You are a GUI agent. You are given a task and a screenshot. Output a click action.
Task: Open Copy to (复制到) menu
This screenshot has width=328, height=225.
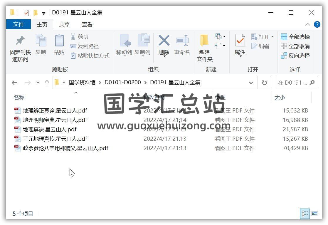point(142,45)
